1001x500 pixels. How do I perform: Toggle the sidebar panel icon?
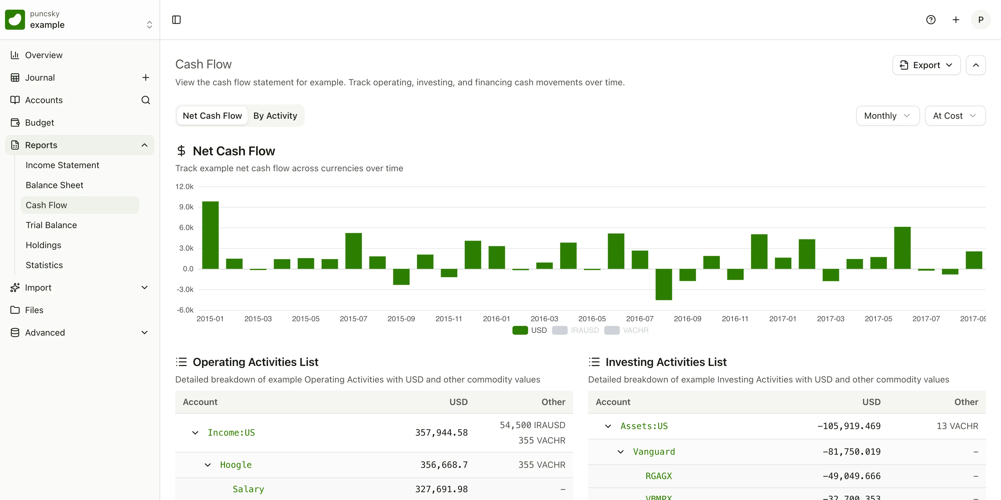176,20
